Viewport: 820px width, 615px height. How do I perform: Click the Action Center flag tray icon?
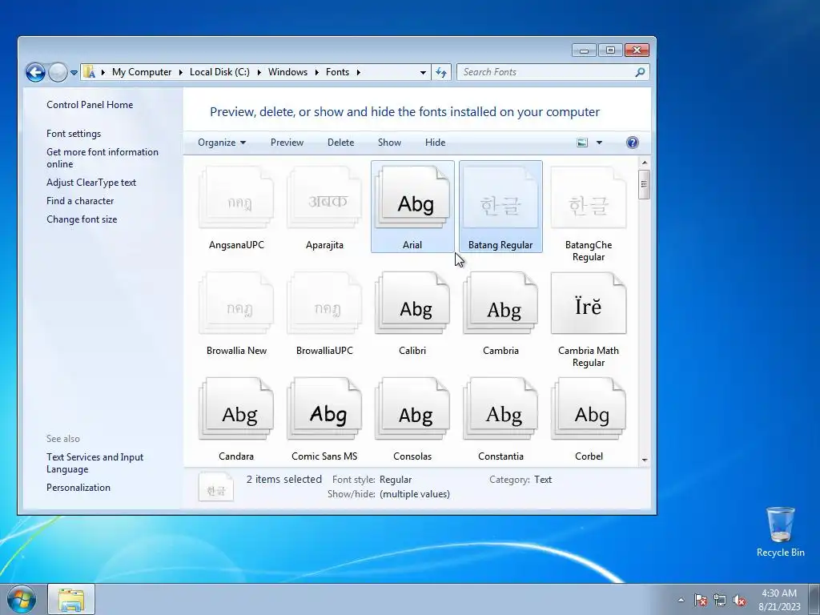tap(700, 600)
